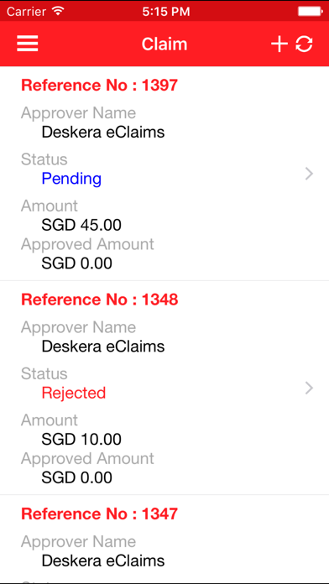
Task: Open Reference No : 1348 heading
Action: click(100, 300)
